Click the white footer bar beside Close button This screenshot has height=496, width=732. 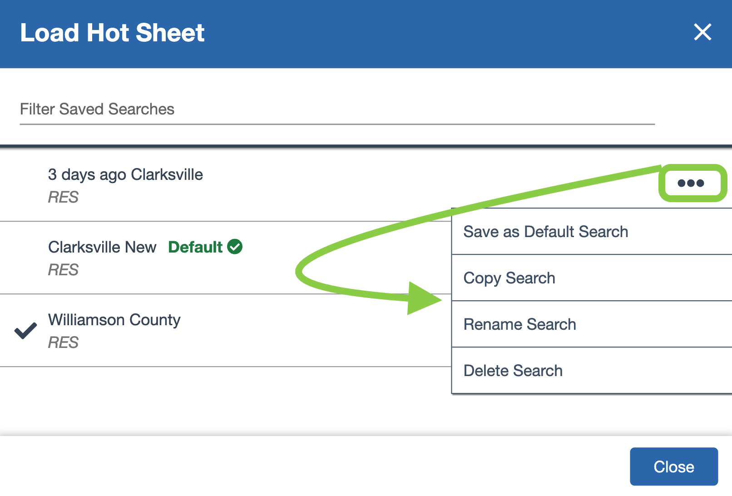[318, 466]
